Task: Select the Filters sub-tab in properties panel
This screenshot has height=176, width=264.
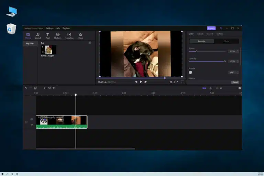Action: point(227,41)
